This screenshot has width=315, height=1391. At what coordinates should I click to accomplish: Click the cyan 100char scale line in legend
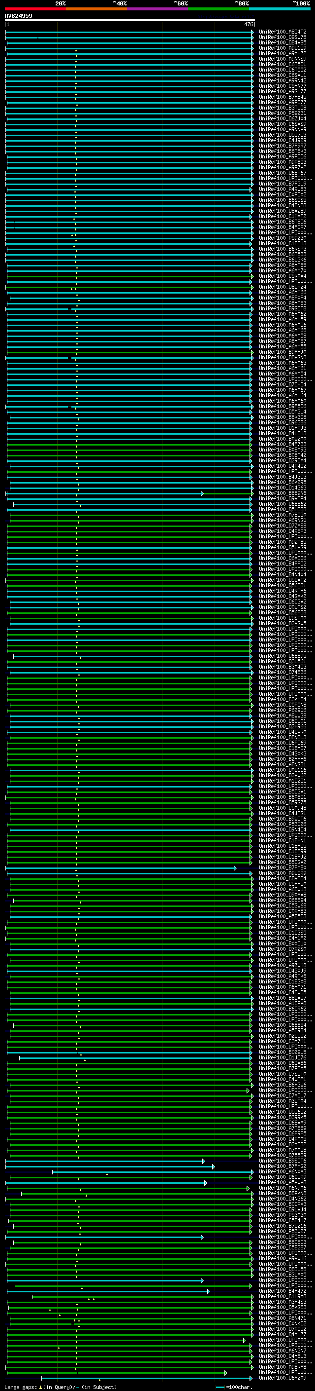(220, 1387)
